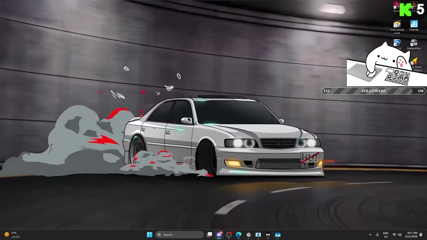Show hidden system tray icons
The width and height of the screenshot is (427, 240).
370,235
